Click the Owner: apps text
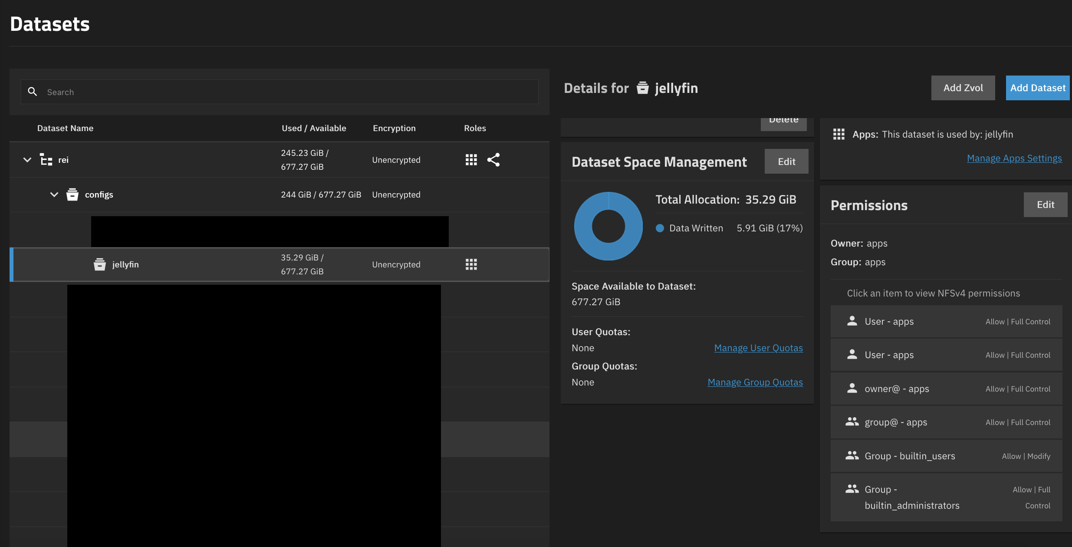This screenshot has height=547, width=1072. [x=859, y=244]
